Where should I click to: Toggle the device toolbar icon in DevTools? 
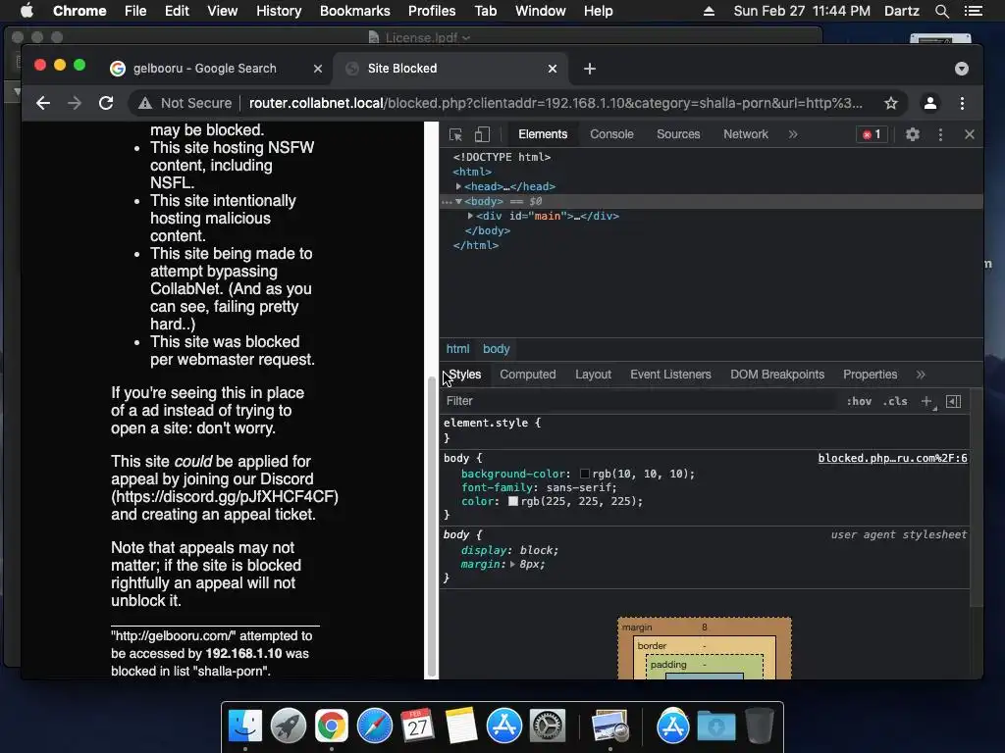pyautogui.click(x=482, y=134)
